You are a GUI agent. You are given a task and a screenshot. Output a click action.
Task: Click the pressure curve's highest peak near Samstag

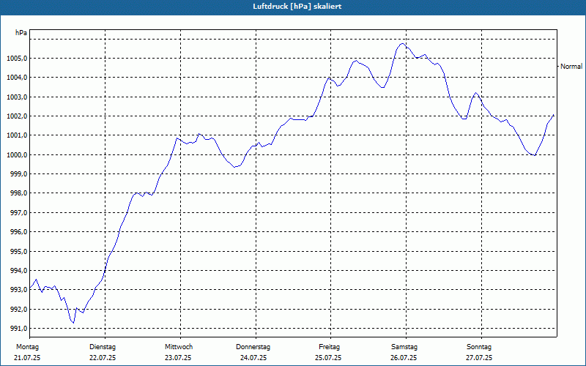(x=402, y=44)
